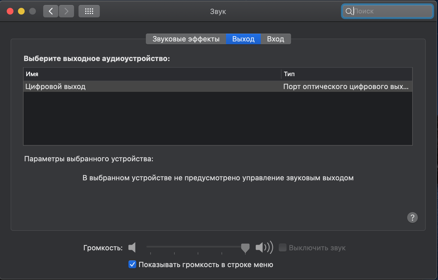This screenshot has width=438, height=280.
Task: Select the Выход tab
Action: pos(243,39)
